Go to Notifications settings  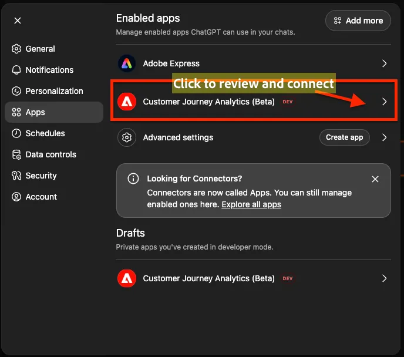pyautogui.click(x=54, y=70)
